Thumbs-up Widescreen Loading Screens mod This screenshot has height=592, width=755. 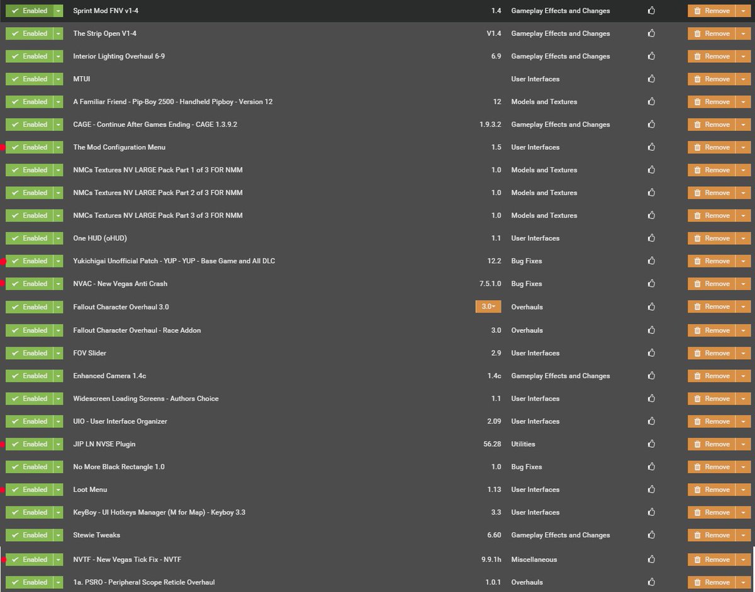click(x=651, y=398)
